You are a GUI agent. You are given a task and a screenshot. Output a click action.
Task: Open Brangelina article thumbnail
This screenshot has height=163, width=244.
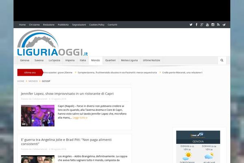point(38,159)
